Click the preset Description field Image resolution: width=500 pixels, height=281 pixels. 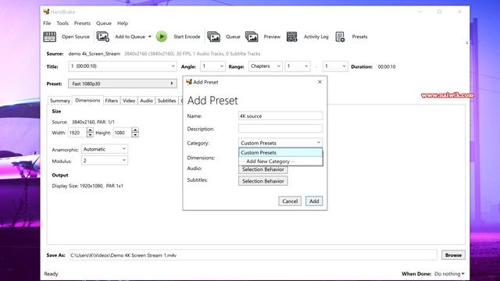coord(280,129)
